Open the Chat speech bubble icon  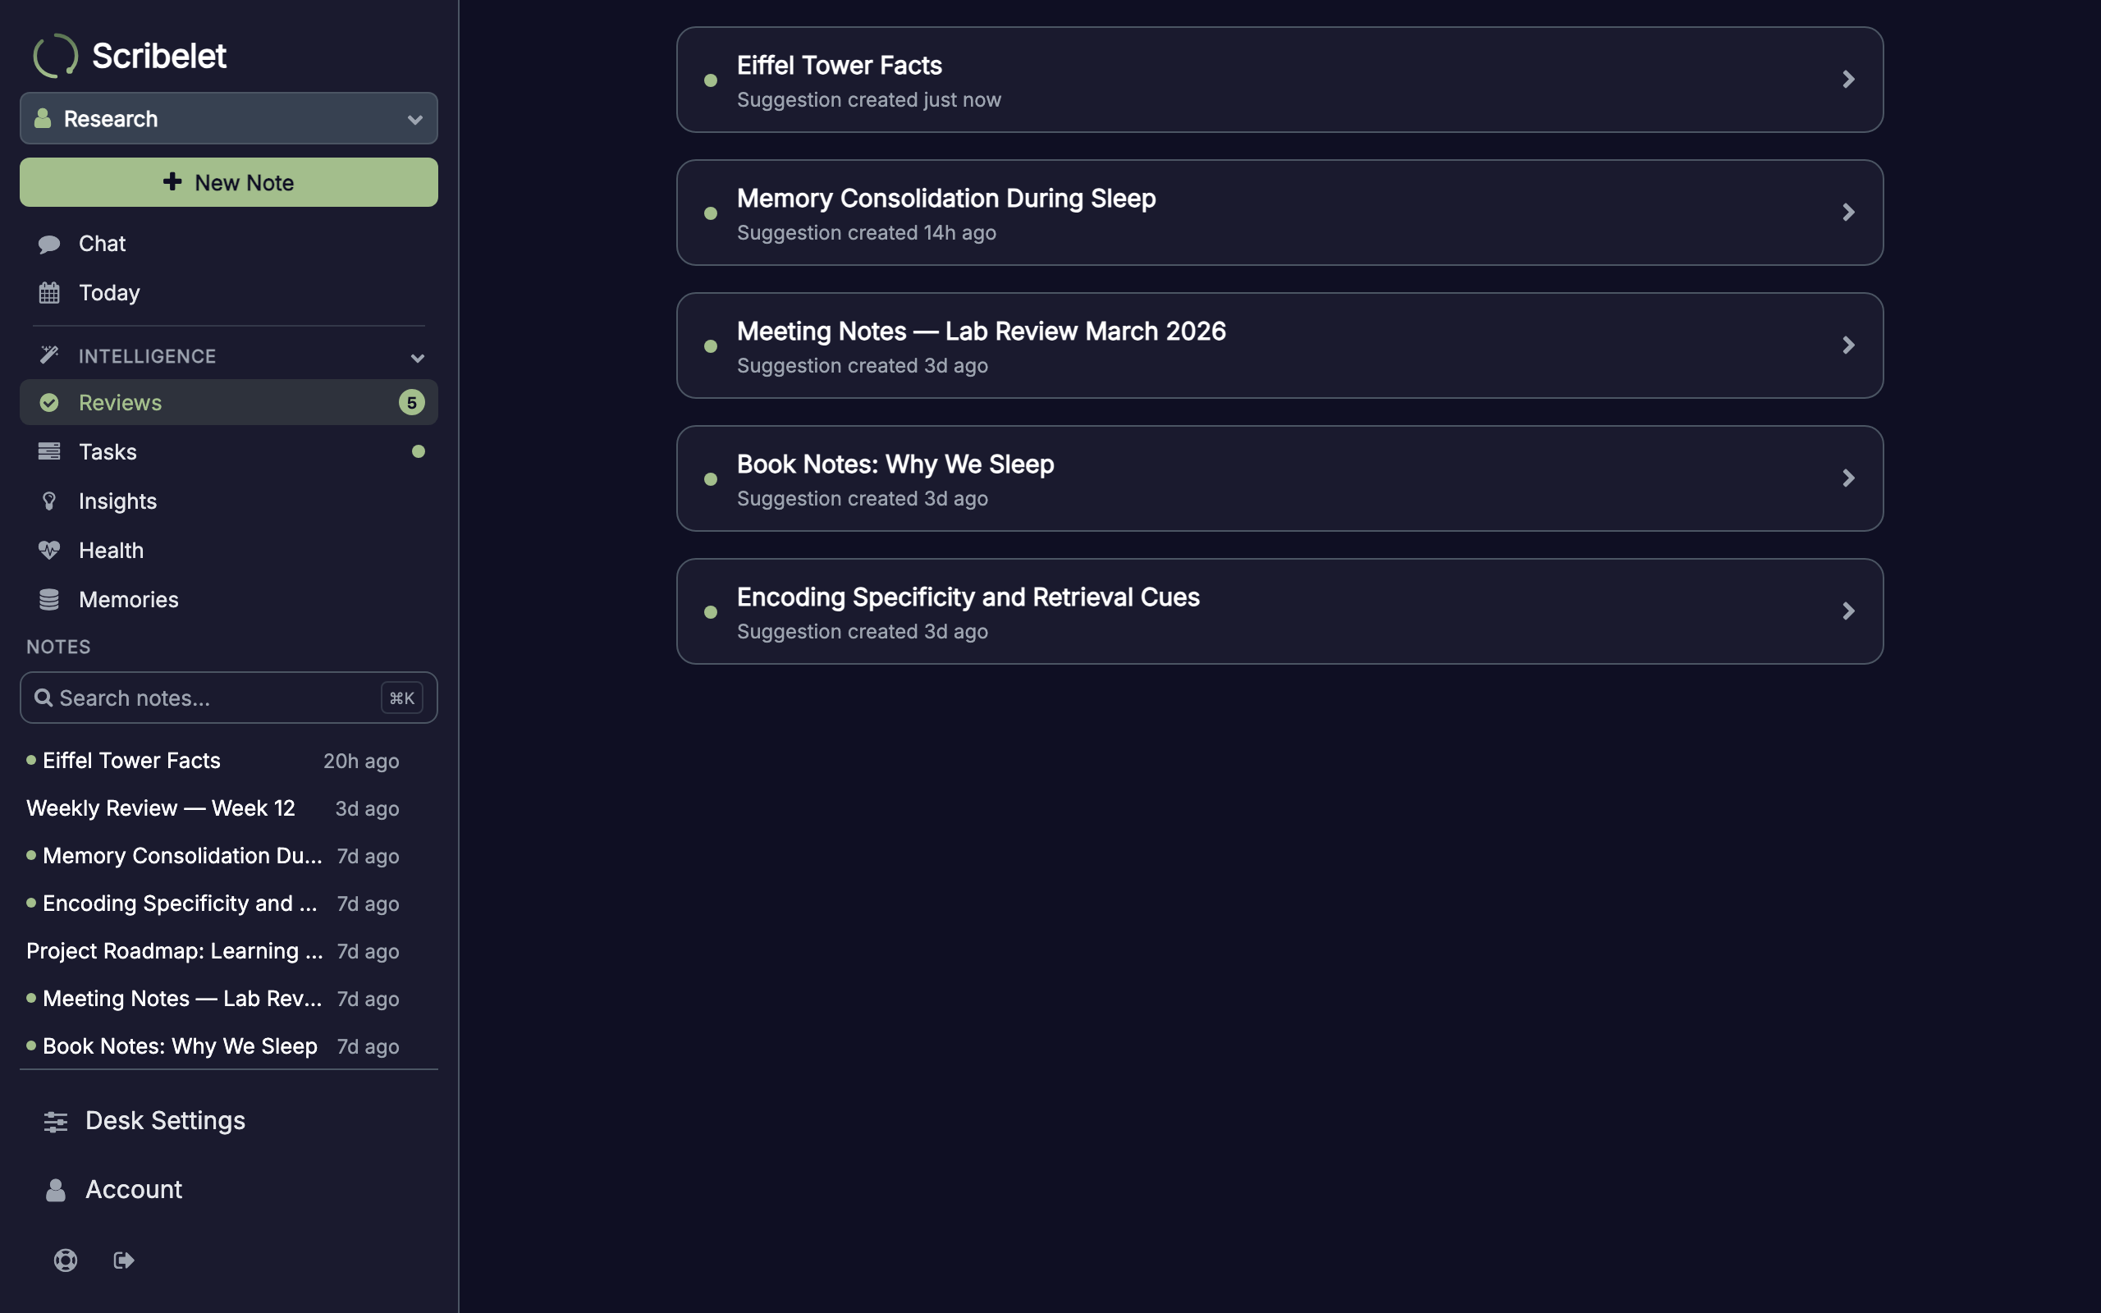click(x=49, y=244)
